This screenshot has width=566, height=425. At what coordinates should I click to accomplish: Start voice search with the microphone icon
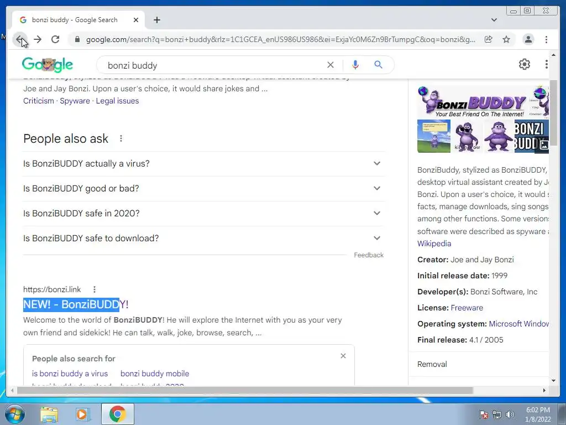coord(355,65)
